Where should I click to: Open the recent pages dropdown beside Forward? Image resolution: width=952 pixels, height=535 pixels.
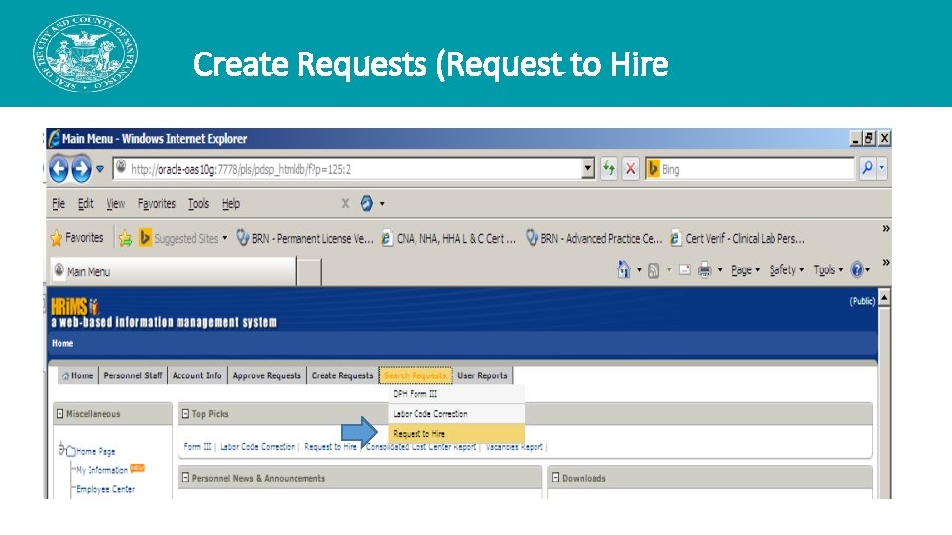[x=100, y=169]
